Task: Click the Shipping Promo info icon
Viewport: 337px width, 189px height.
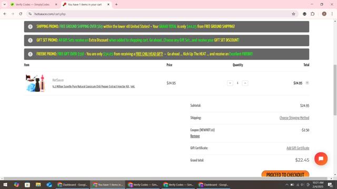Action: tap(31, 27)
